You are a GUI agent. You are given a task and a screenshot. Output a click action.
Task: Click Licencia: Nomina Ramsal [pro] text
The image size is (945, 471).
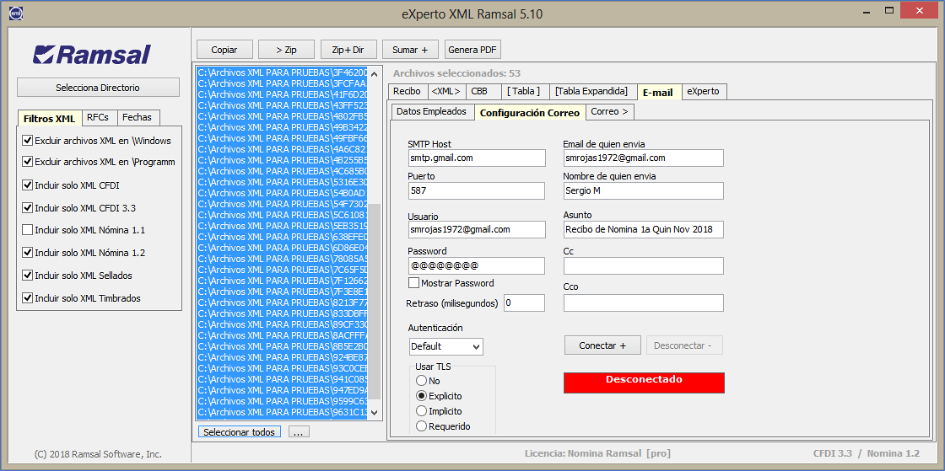[x=597, y=453]
